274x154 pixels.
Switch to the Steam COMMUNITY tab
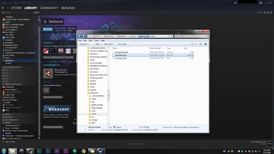pos(49,8)
